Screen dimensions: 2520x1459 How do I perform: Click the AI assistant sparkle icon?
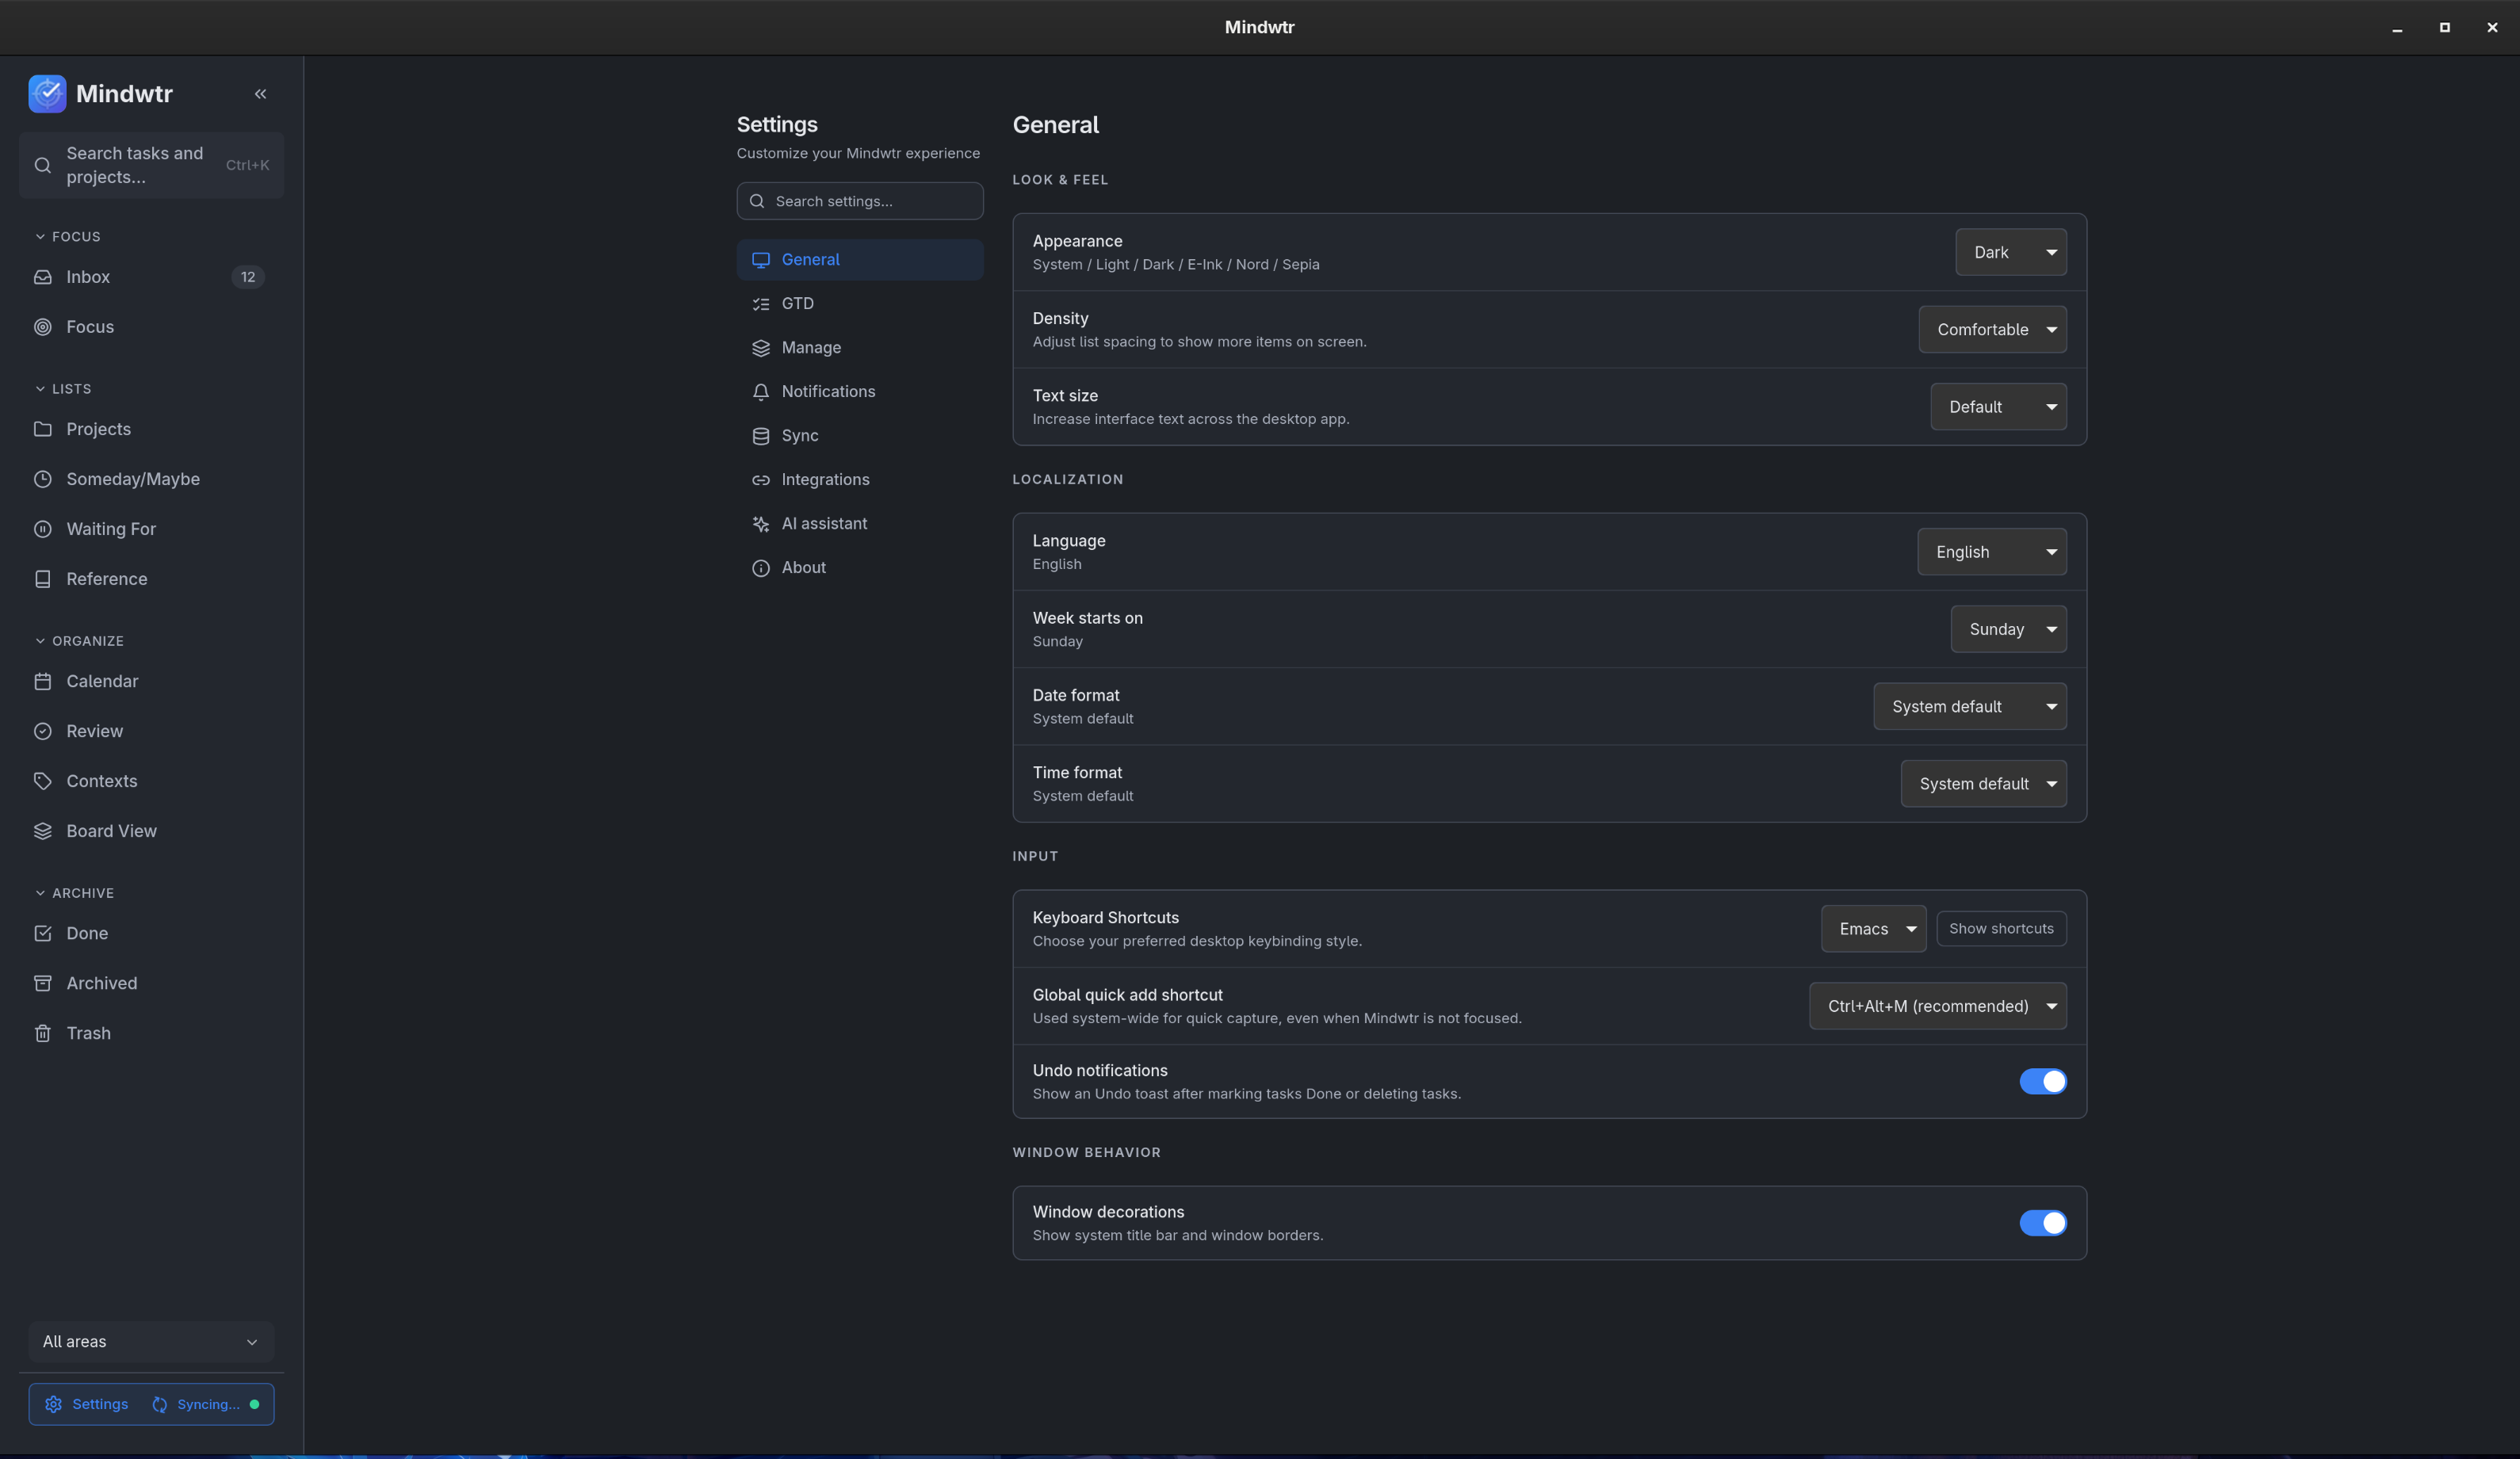click(x=761, y=524)
